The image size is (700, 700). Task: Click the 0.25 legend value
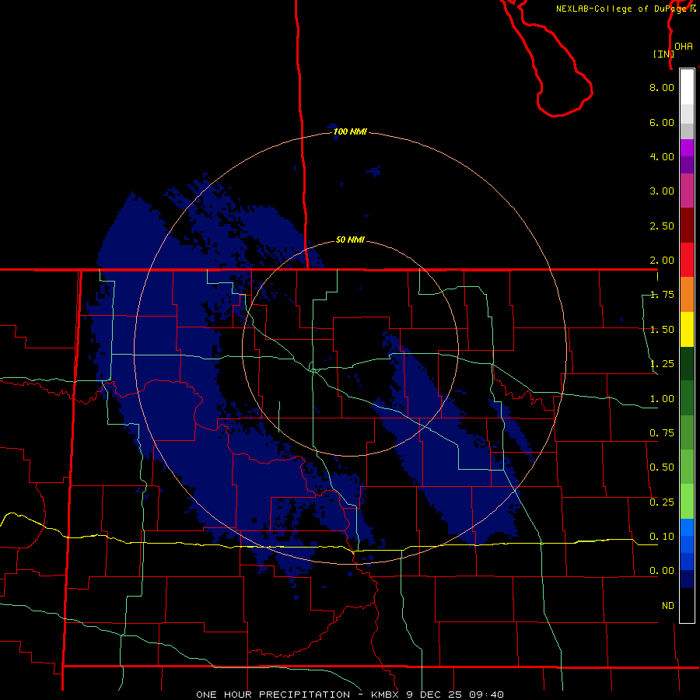point(662,502)
